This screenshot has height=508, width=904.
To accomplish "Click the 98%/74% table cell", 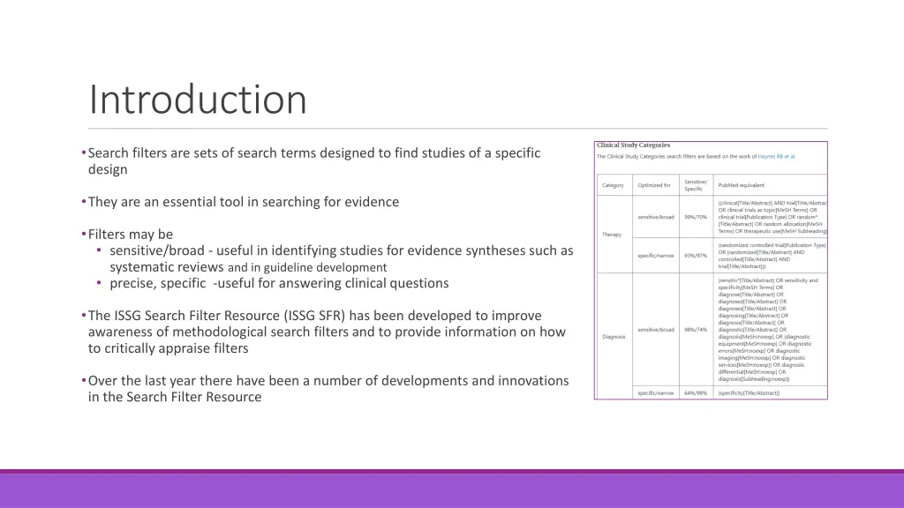I will click(x=696, y=330).
